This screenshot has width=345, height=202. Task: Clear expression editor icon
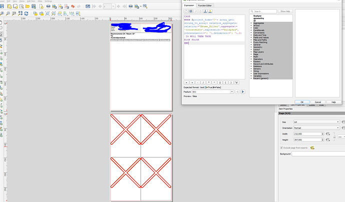tap(186, 11)
